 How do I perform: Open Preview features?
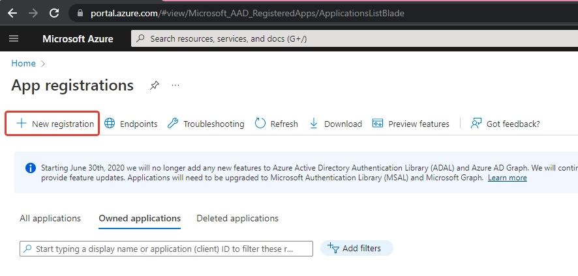[x=410, y=124]
